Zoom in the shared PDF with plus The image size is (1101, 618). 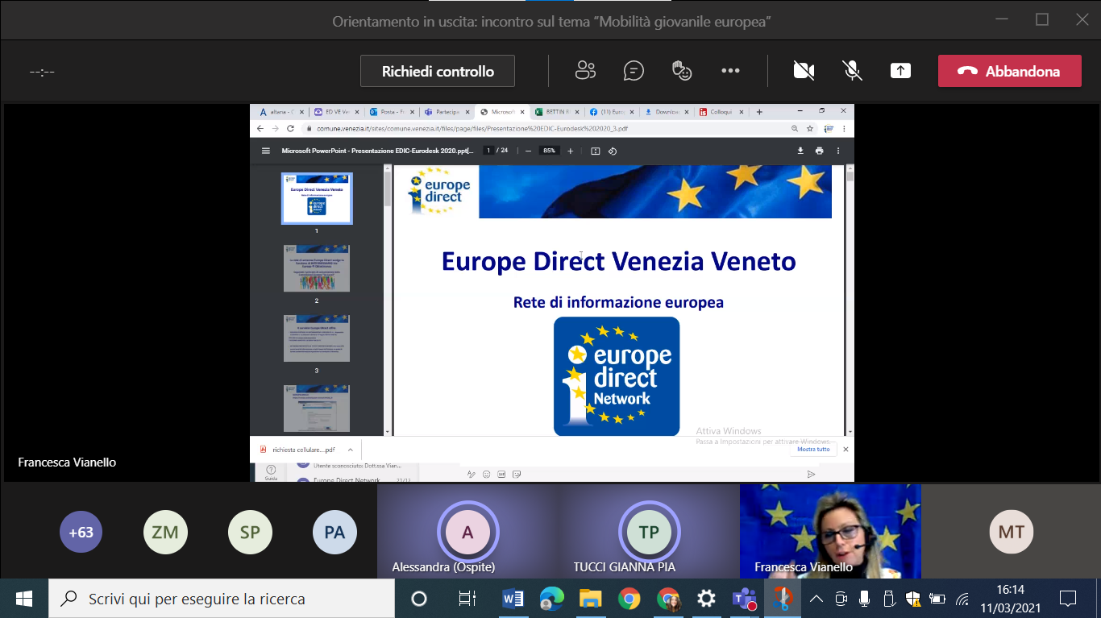tap(571, 151)
